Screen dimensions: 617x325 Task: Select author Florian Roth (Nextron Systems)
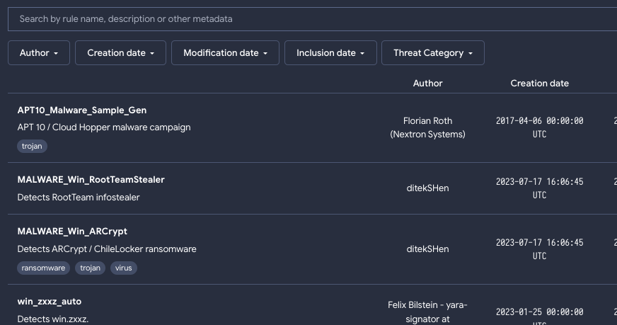tap(427, 127)
